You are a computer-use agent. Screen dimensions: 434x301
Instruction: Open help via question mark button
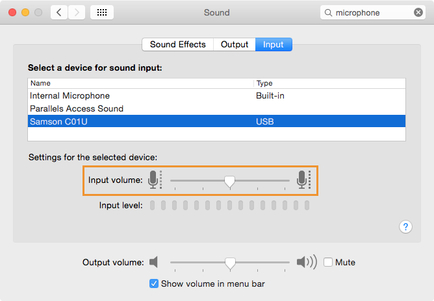tap(405, 226)
